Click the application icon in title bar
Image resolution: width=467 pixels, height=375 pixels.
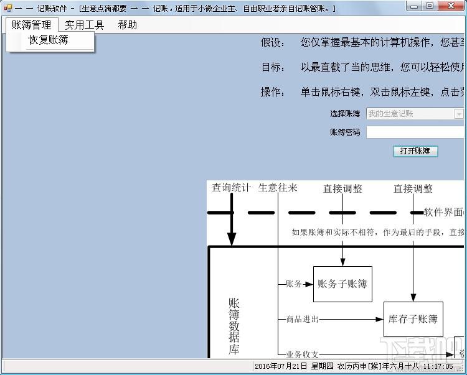(x=7, y=8)
